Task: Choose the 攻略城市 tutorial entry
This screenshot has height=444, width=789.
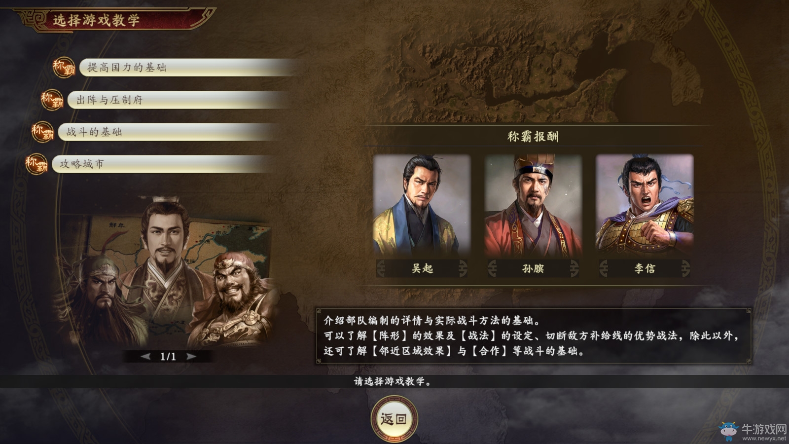Action: click(x=162, y=164)
